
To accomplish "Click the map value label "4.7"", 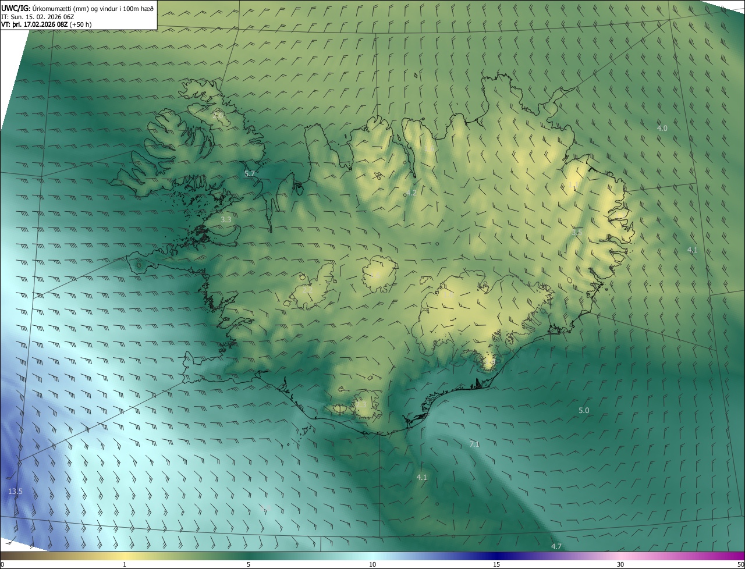I will [x=556, y=546].
